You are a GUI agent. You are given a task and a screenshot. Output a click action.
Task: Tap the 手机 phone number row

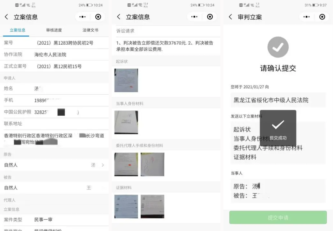54,100
